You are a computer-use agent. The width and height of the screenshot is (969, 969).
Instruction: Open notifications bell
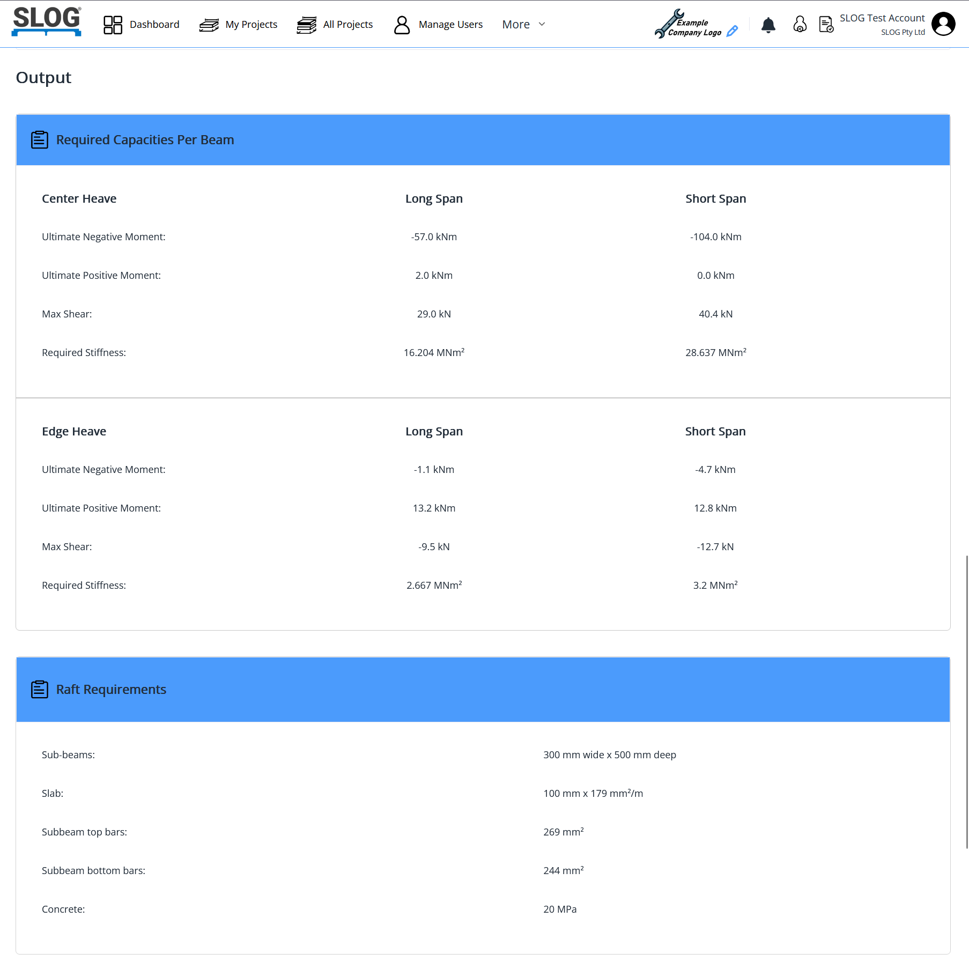[768, 25]
